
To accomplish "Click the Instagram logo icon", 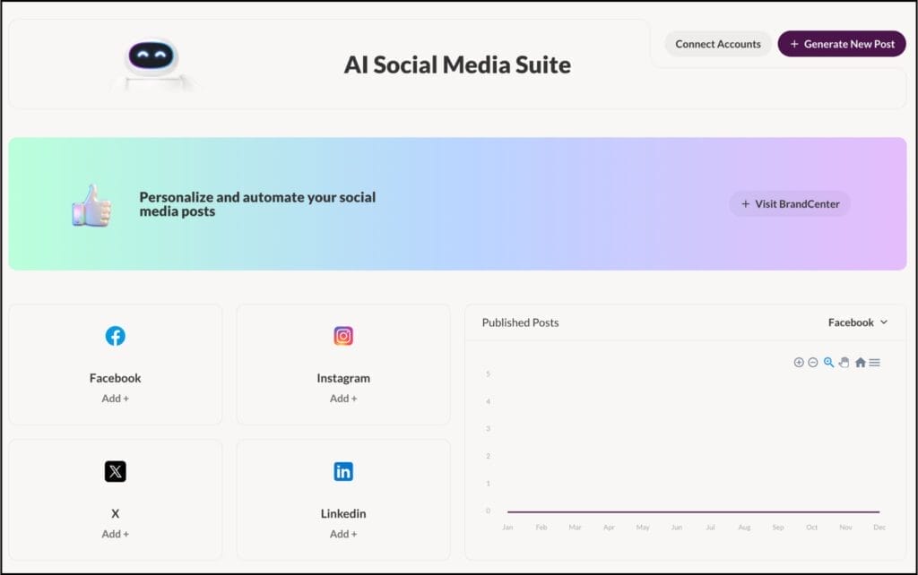I will pos(343,336).
